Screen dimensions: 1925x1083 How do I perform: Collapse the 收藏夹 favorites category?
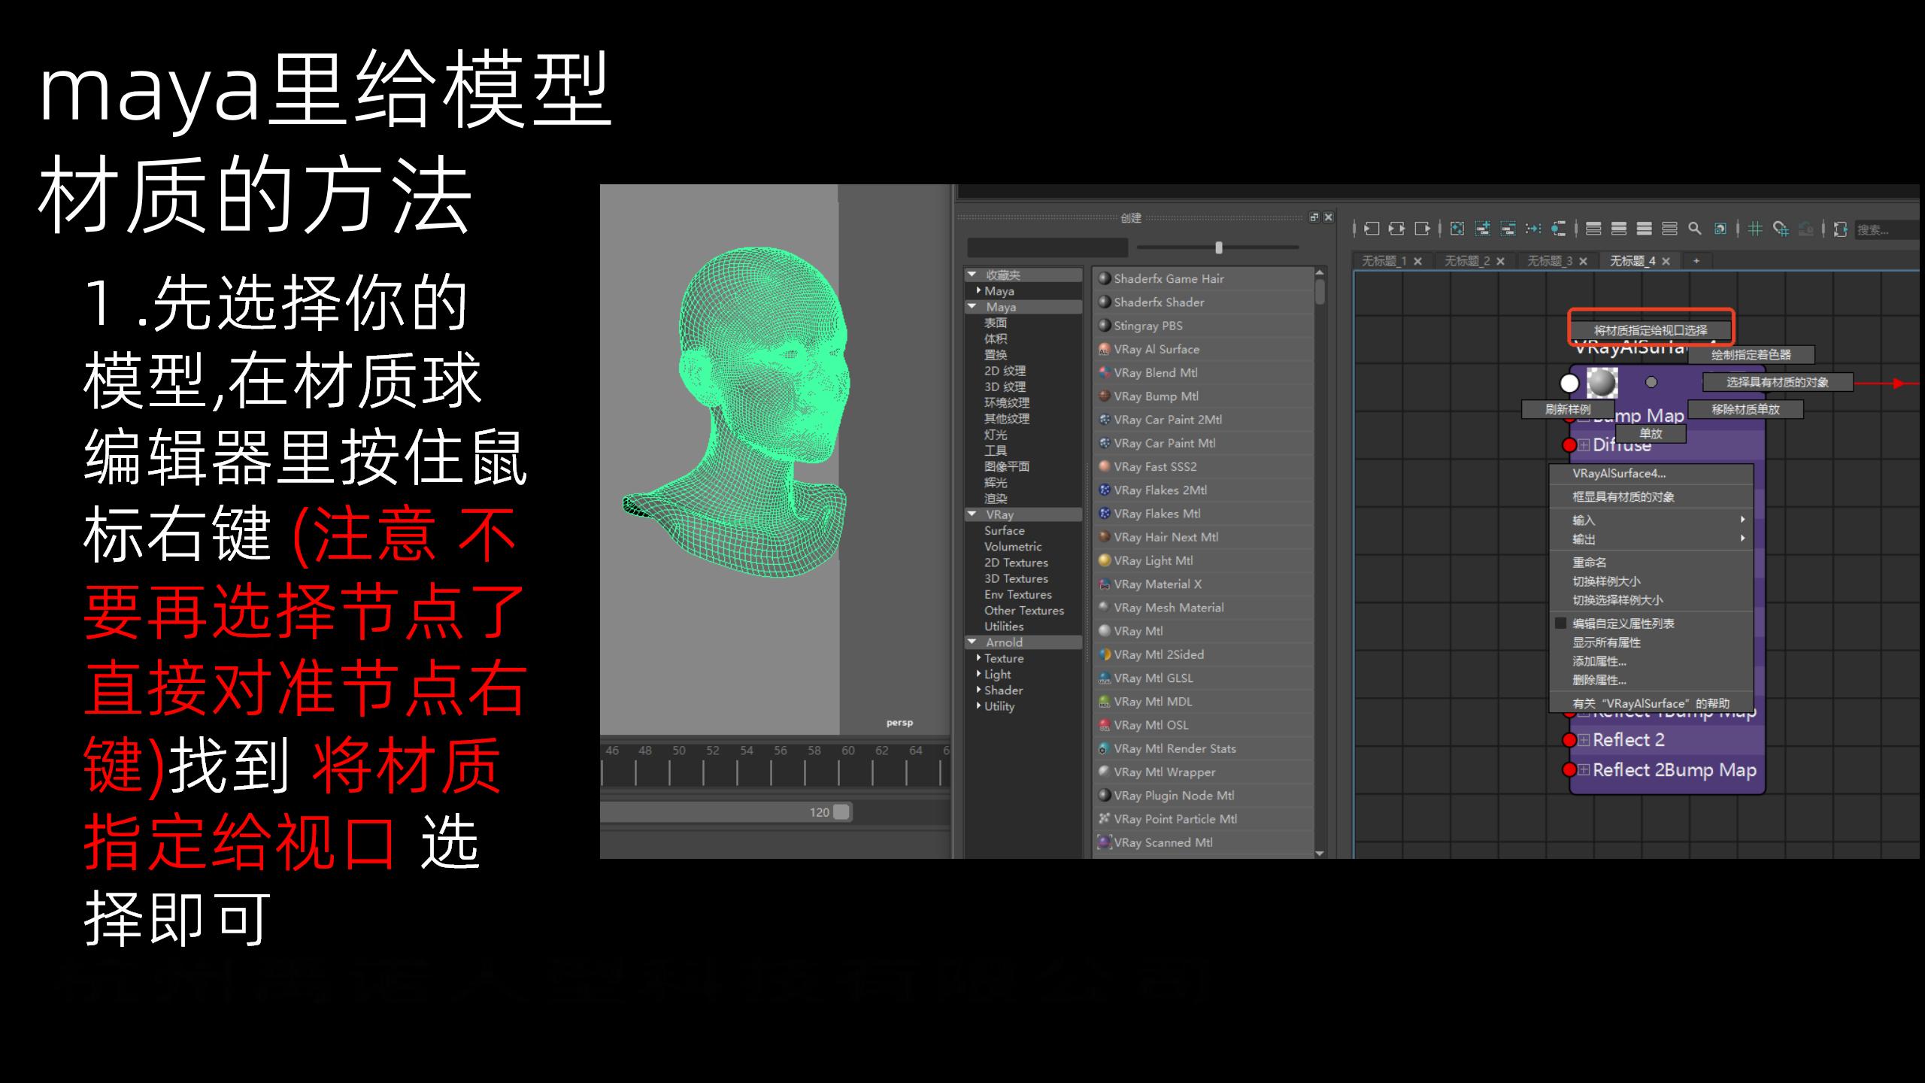[972, 275]
